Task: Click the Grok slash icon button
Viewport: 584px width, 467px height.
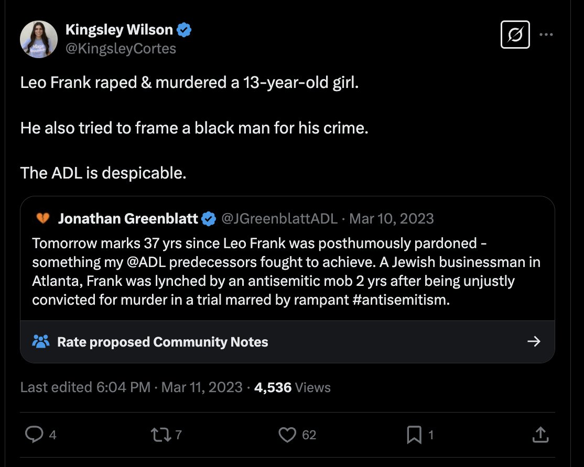Action: pos(515,35)
